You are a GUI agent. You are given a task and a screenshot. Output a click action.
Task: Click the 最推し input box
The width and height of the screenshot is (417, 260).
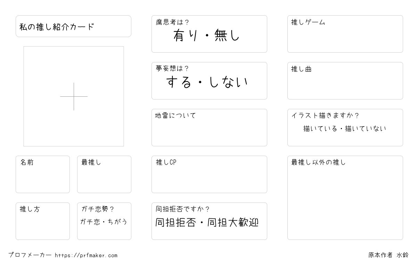point(104,174)
